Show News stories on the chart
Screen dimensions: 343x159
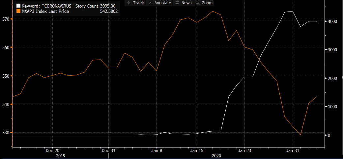click(183, 3)
